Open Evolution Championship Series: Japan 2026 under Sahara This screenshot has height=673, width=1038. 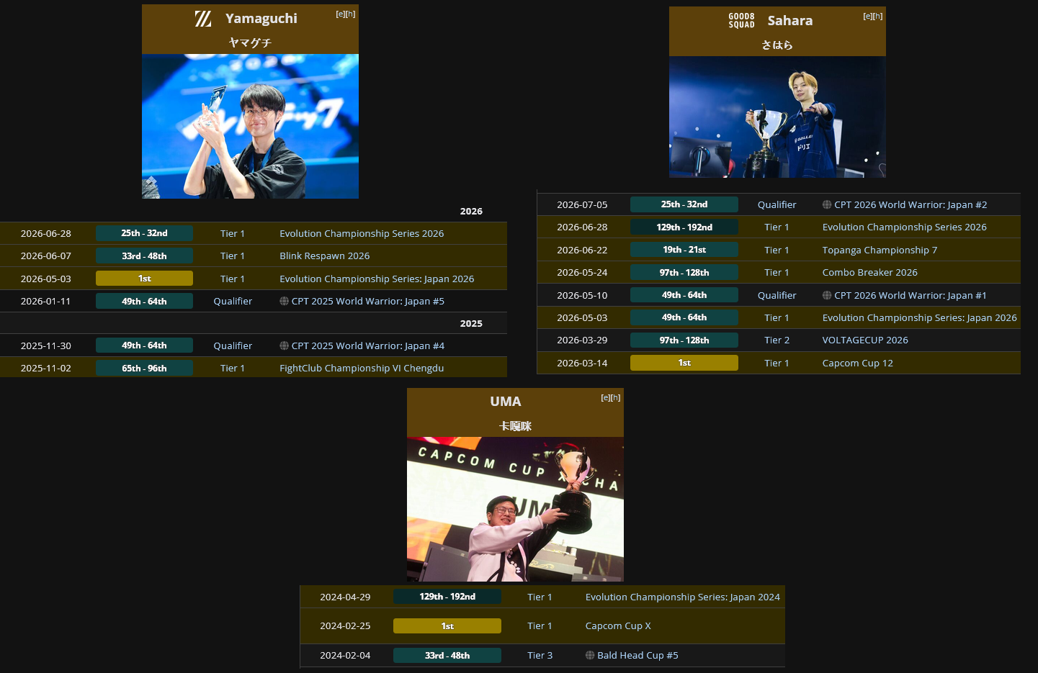[920, 317]
